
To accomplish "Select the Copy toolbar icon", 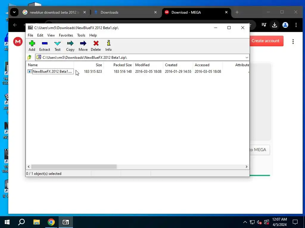I will tap(70, 46).
